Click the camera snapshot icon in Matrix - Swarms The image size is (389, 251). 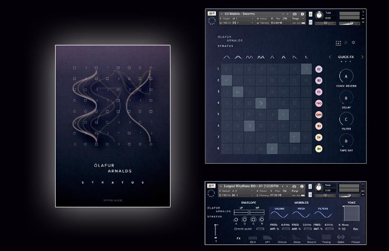pos(294,14)
